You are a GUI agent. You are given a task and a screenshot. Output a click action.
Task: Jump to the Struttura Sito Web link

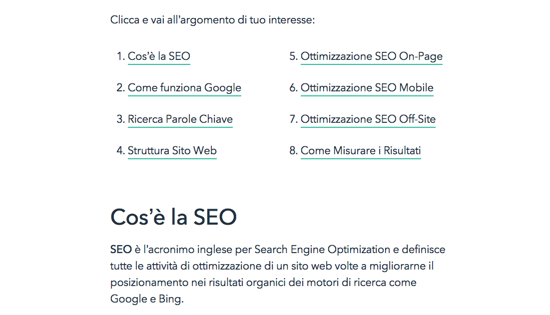click(172, 151)
